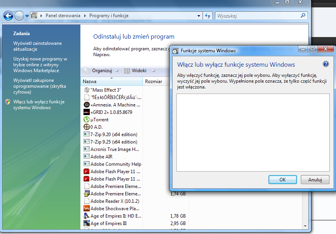Close the Funkcje systemu Windows dialog

click(x=325, y=49)
